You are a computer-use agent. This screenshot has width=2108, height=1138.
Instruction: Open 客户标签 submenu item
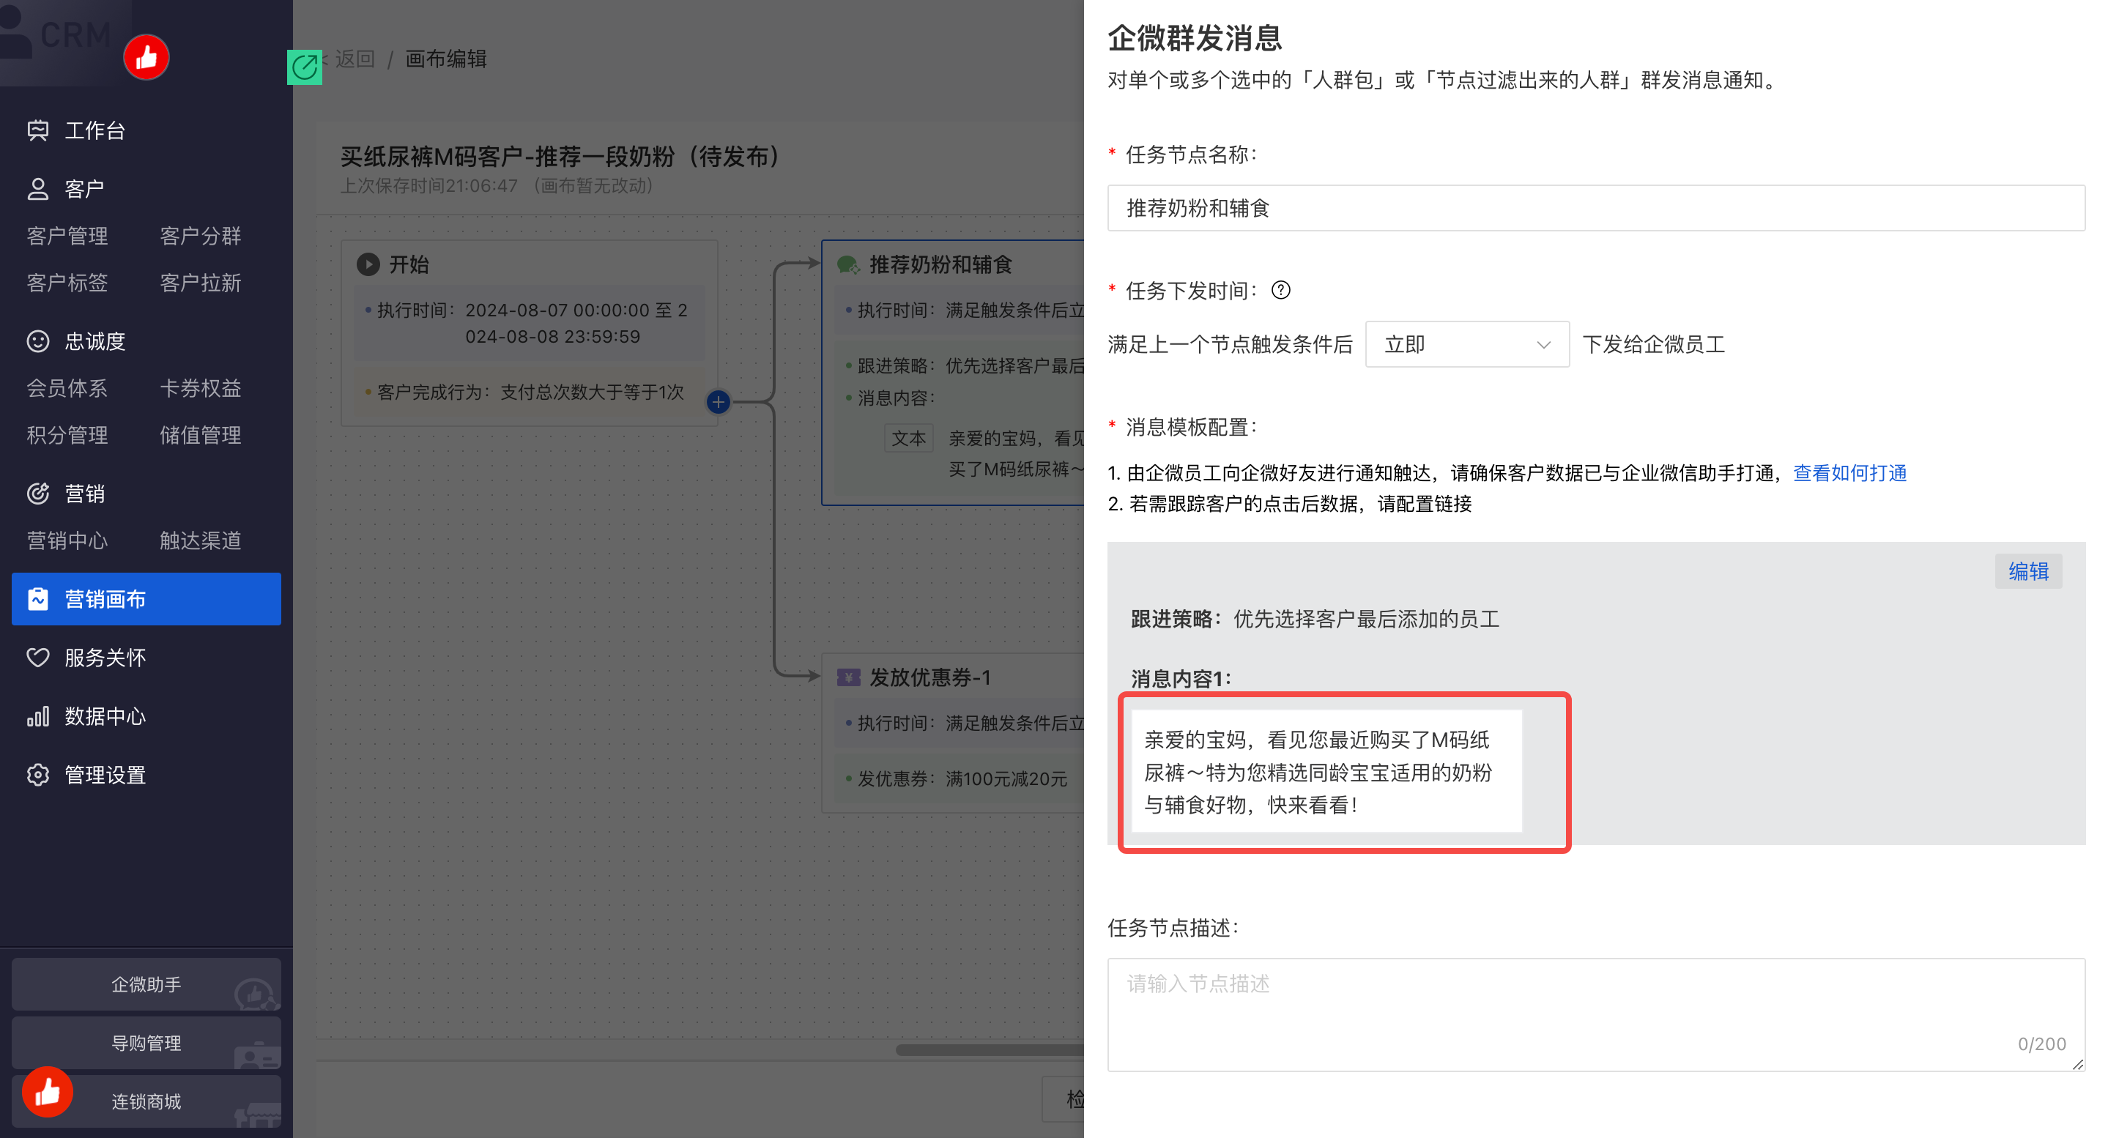[67, 283]
